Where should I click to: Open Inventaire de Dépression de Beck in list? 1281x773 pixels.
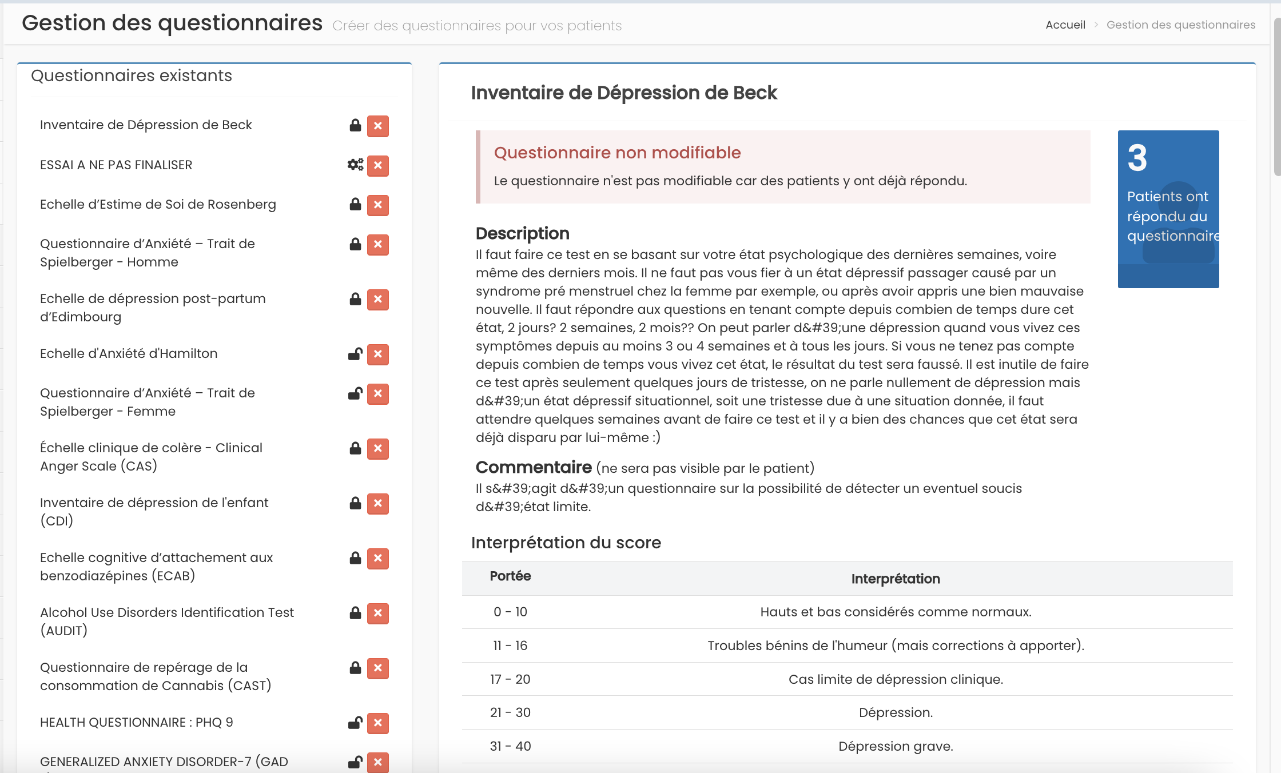(x=146, y=125)
